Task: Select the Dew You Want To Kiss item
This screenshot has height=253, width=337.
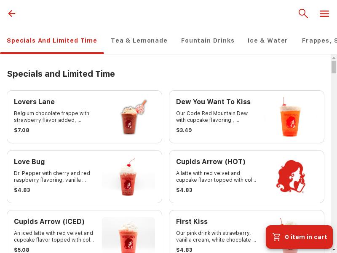Action: pyautogui.click(x=246, y=117)
